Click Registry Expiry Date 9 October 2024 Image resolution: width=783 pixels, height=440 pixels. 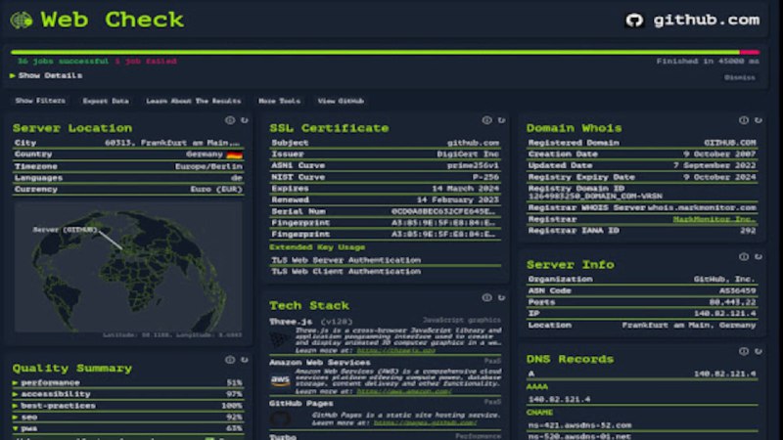tap(642, 177)
